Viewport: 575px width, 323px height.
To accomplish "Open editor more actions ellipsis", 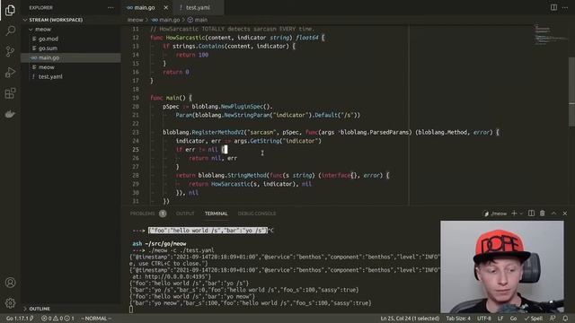I will pyautogui.click(x=565, y=7).
